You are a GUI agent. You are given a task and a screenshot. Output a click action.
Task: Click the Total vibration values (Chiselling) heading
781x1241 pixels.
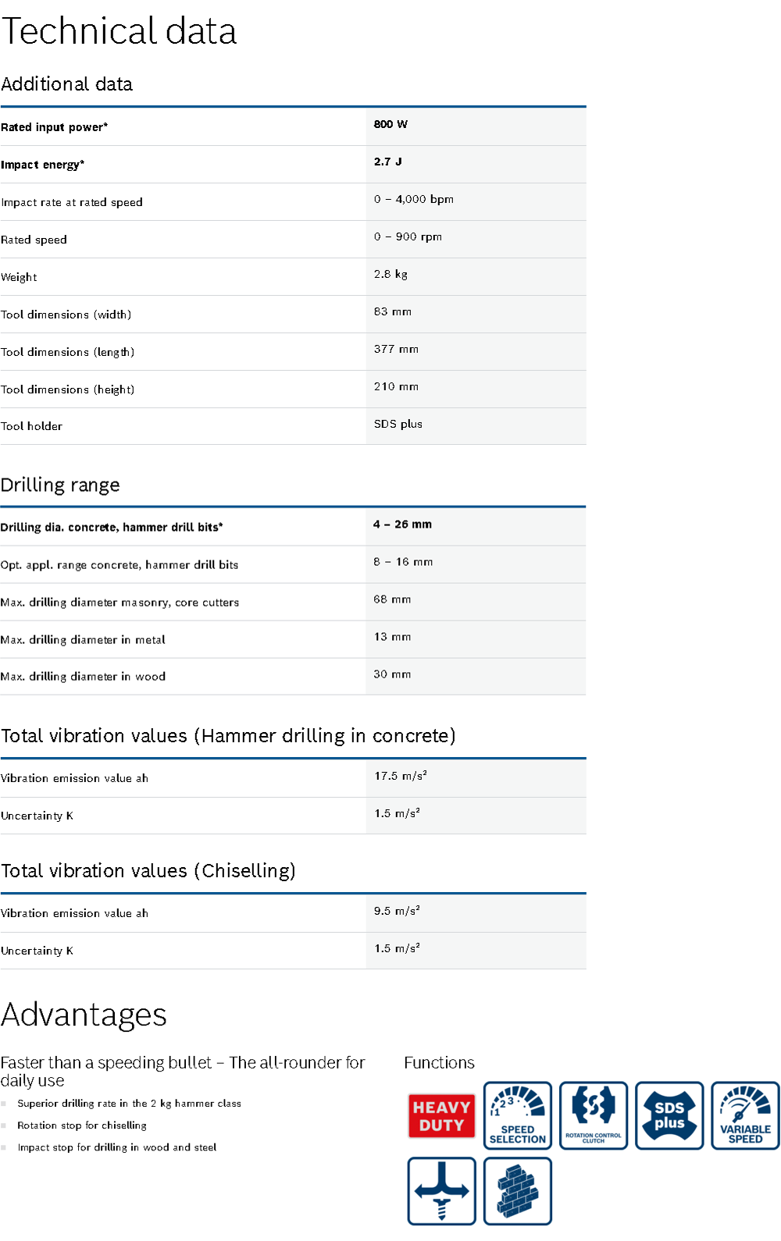point(148,871)
